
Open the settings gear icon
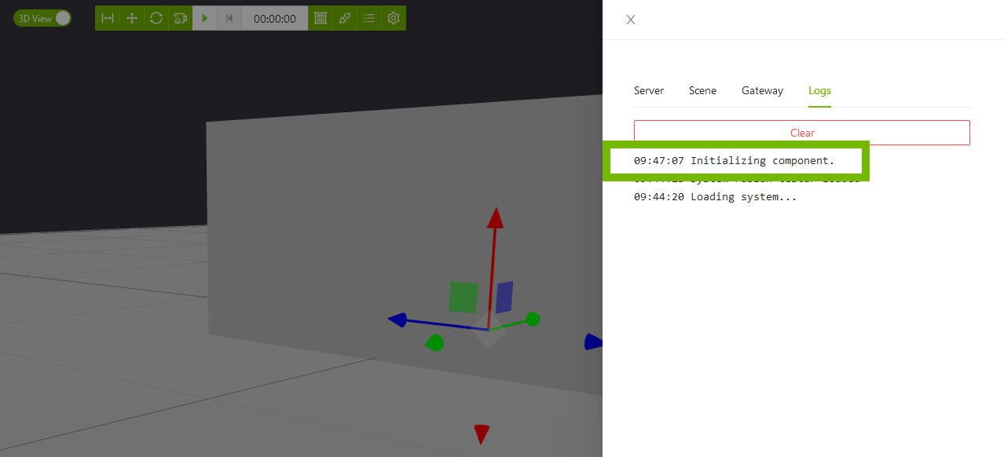[x=394, y=18]
